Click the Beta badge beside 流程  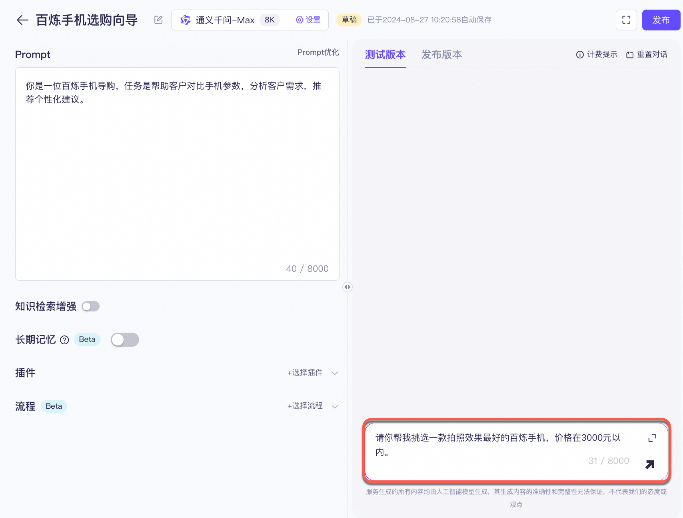54,406
